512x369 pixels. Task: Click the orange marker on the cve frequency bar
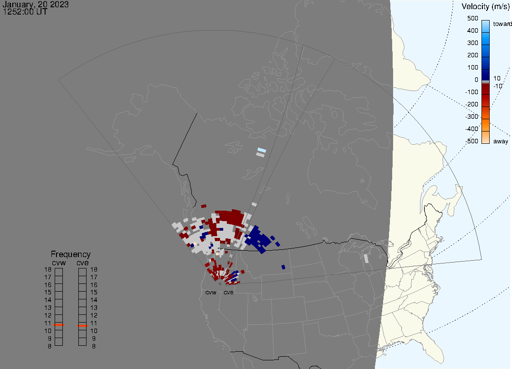pos(82,325)
